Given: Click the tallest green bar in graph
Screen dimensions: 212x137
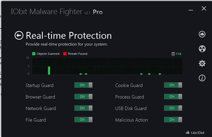Looking at the screenshot, I should (49, 70).
